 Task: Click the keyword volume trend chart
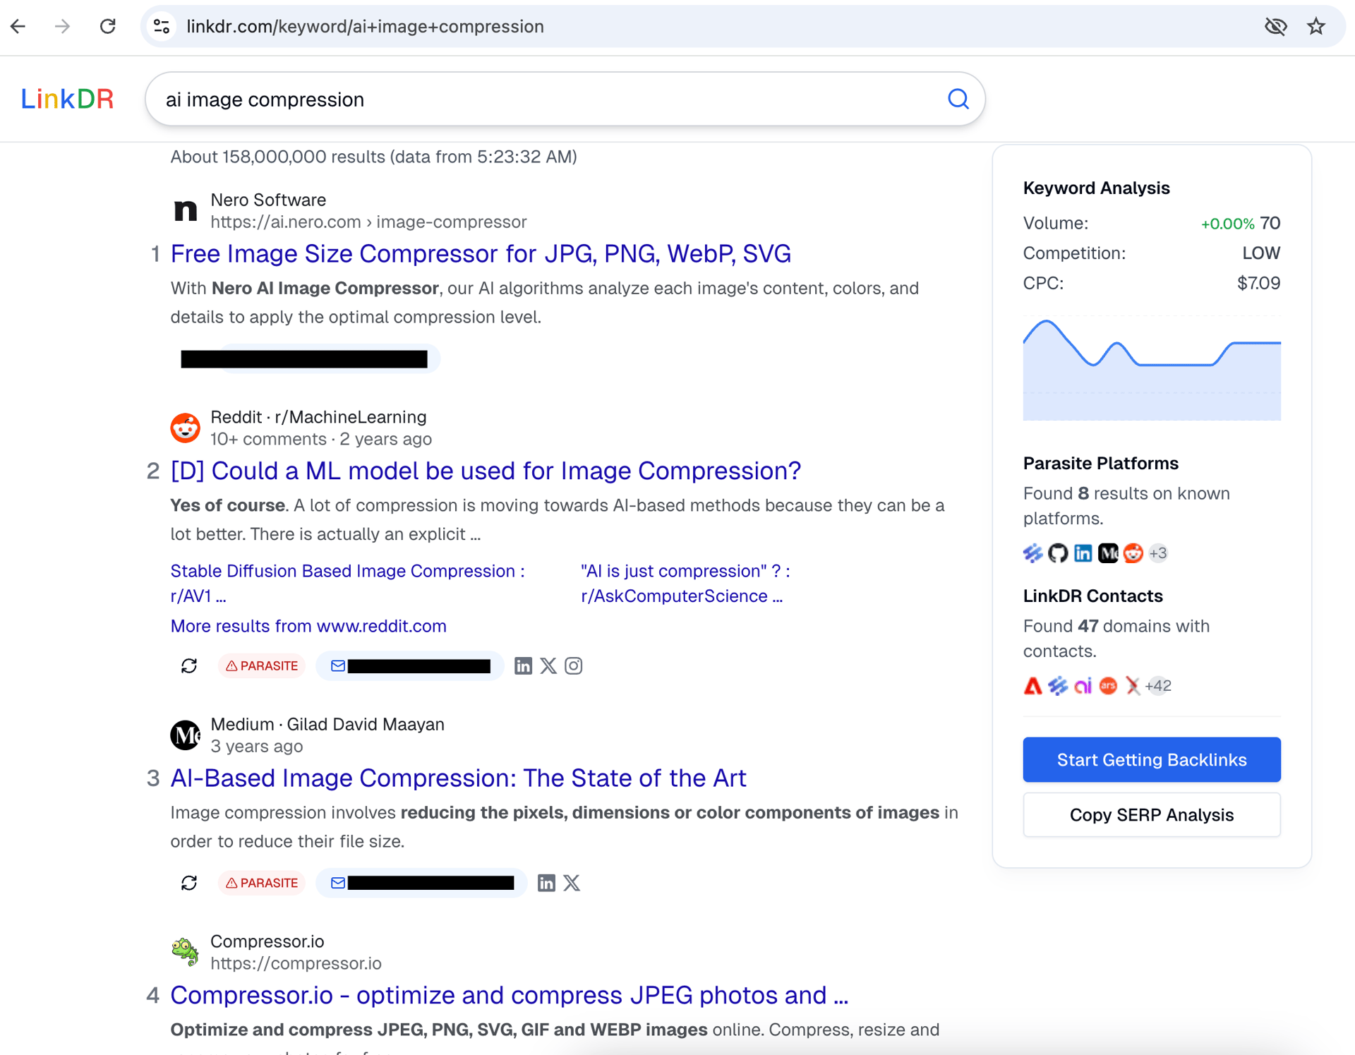pyautogui.click(x=1152, y=370)
